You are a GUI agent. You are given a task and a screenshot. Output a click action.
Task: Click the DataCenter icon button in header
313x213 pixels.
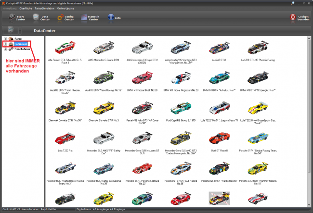pos(11,30)
